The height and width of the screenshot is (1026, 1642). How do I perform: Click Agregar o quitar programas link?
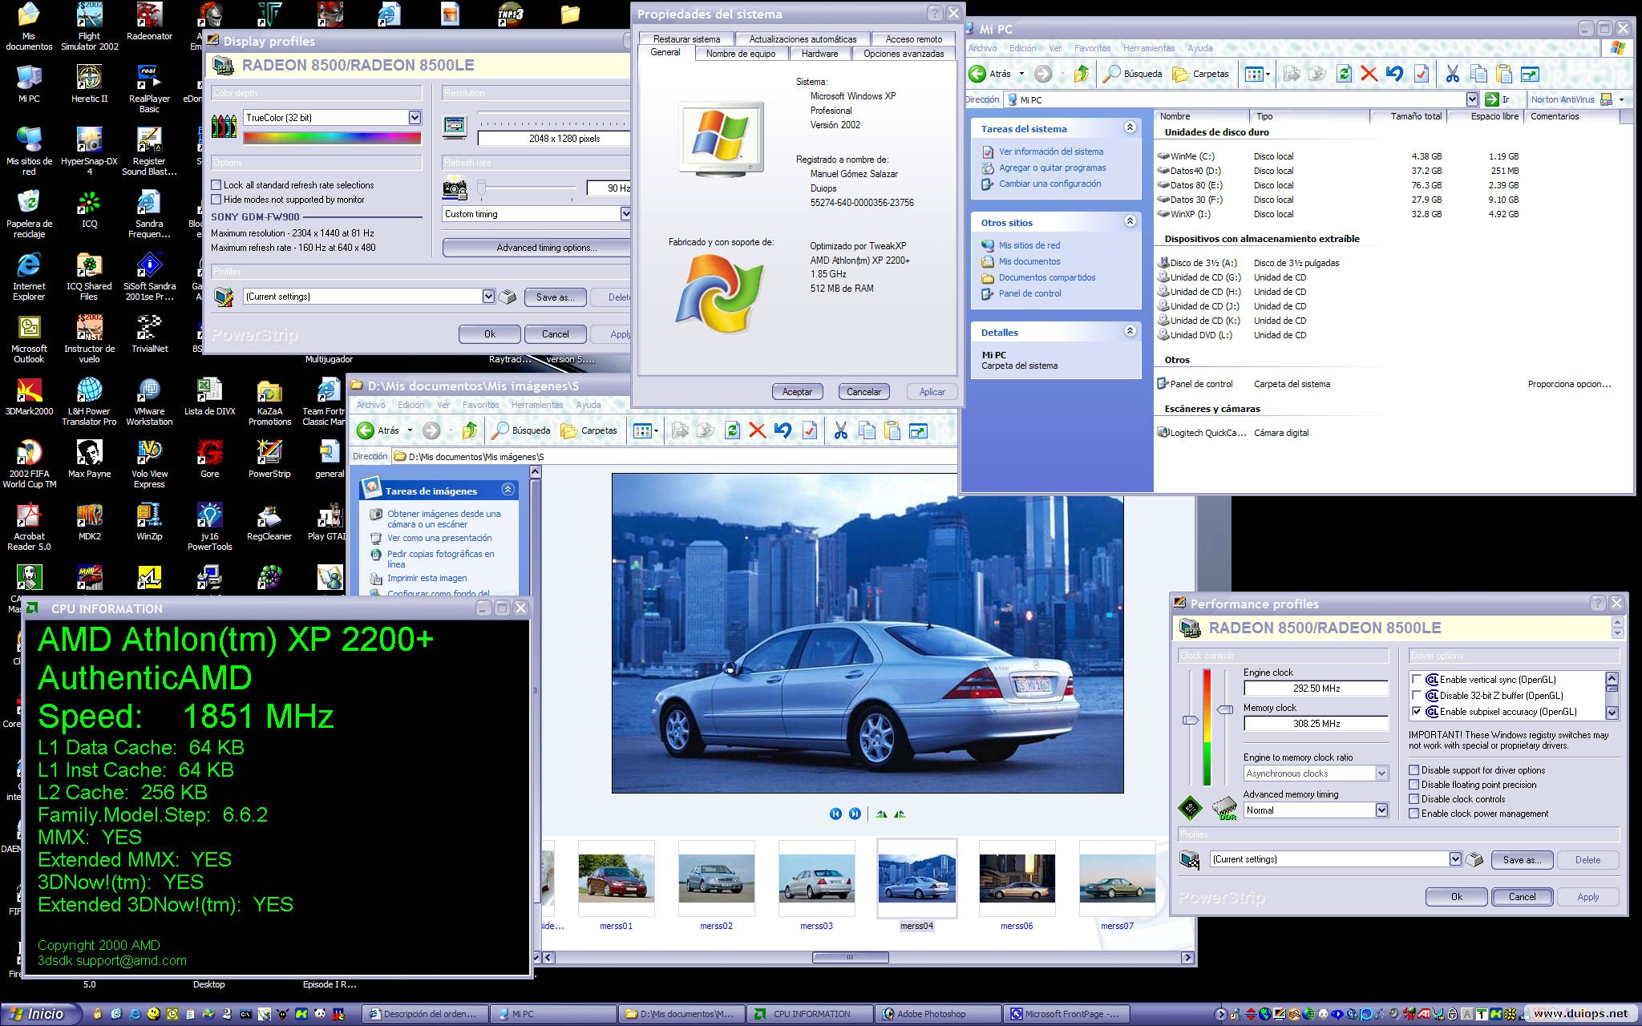[1052, 168]
